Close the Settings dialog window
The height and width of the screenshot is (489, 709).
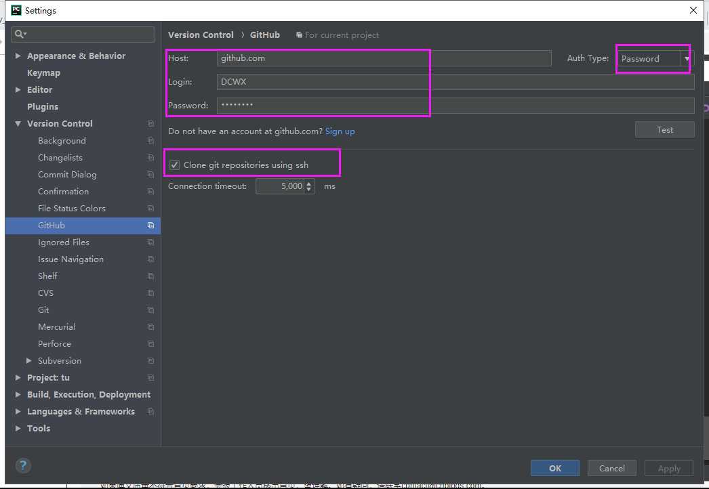(x=693, y=10)
